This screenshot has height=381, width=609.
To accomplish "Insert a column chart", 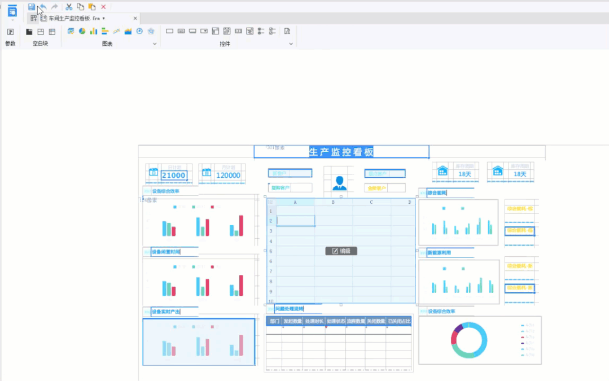I will tap(94, 31).
